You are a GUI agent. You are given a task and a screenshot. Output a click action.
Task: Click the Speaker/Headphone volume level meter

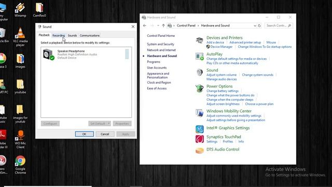(127, 54)
